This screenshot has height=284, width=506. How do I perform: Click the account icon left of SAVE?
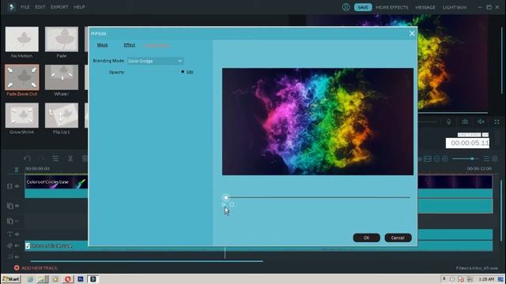pos(346,7)
